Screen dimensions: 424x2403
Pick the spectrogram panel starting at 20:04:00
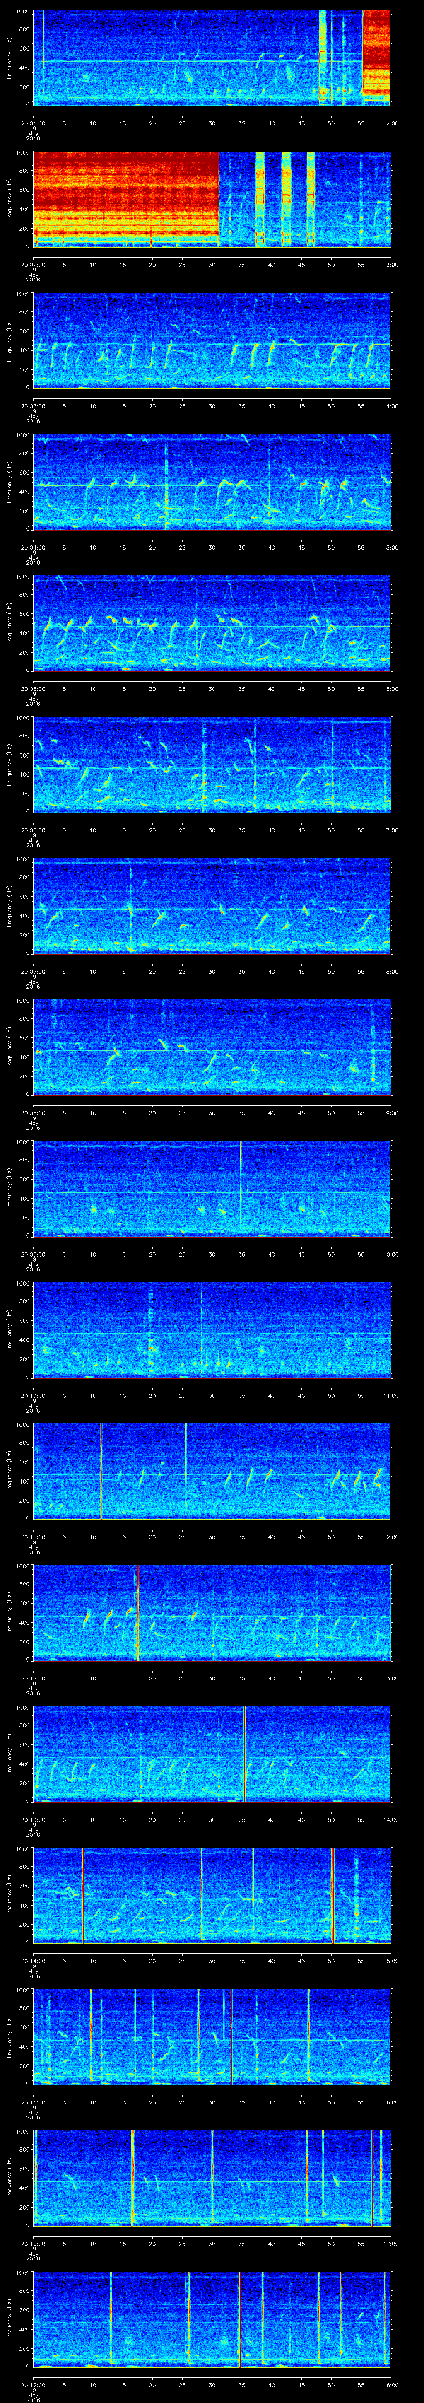[212, 481]
